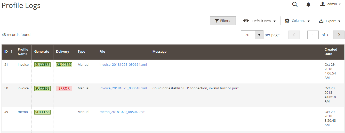The width and height of the screenshot is (345, 133).
Task: Sort by Created Date column header
Action: click(x=331, y=52)
